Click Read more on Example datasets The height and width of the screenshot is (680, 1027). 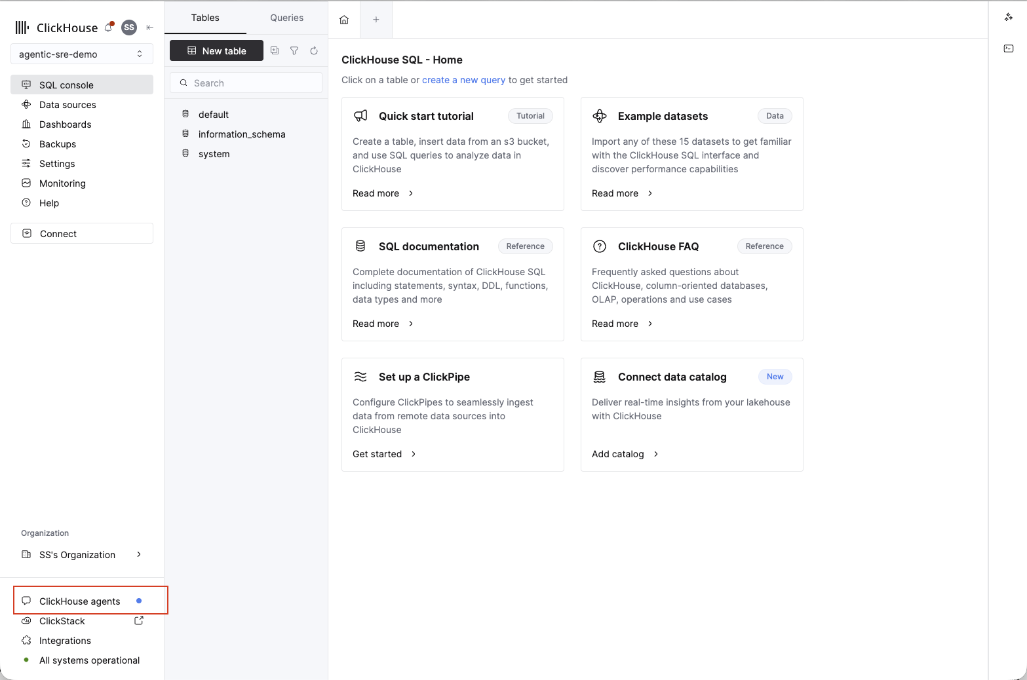pyautogui.click(x=622, y=193)
